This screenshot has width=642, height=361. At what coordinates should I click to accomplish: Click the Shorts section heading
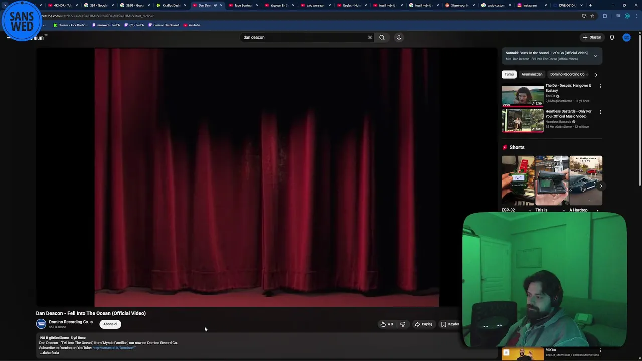click(517, 147)
